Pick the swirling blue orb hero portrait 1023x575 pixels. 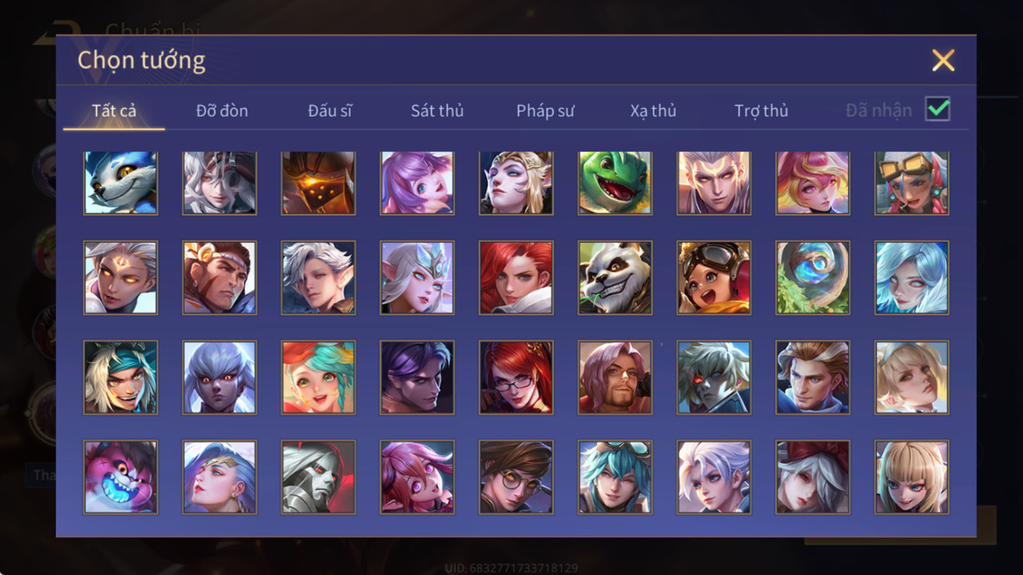813,277
